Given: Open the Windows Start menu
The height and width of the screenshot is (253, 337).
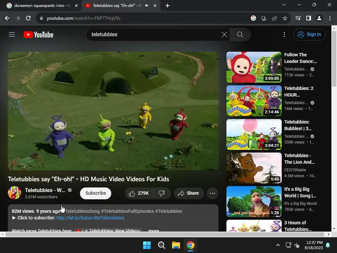Looking at the screenshot, I should (x=147, y=245).
